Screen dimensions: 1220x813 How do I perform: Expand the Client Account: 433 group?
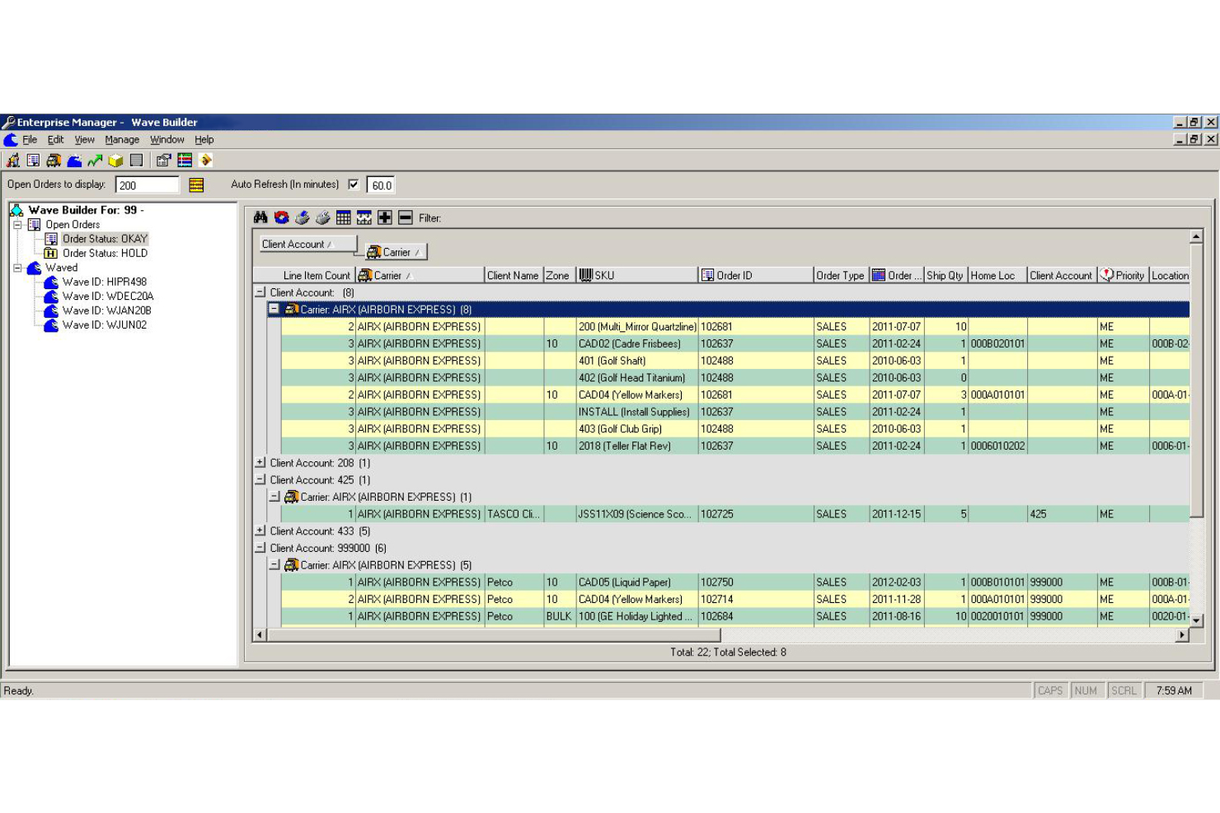[259, 530]
